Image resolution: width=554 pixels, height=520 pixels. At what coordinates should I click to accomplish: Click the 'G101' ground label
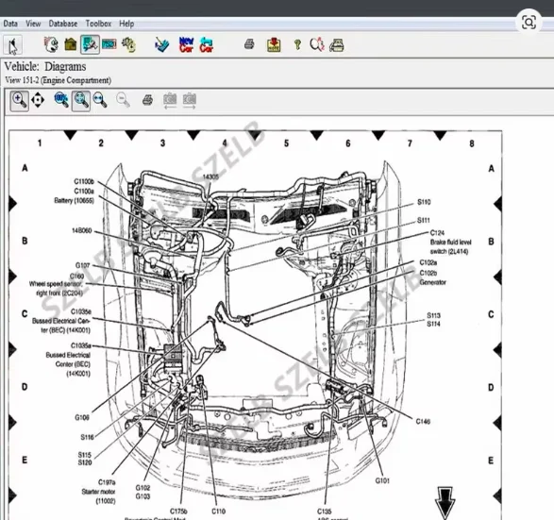tap(382, 480)
